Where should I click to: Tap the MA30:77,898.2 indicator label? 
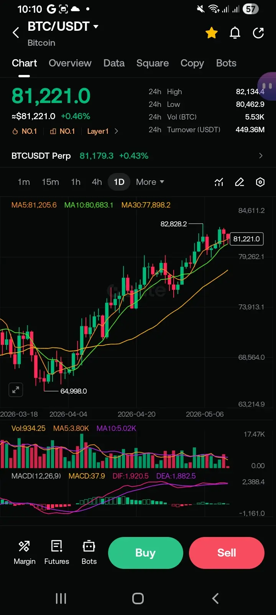(146, 205)
